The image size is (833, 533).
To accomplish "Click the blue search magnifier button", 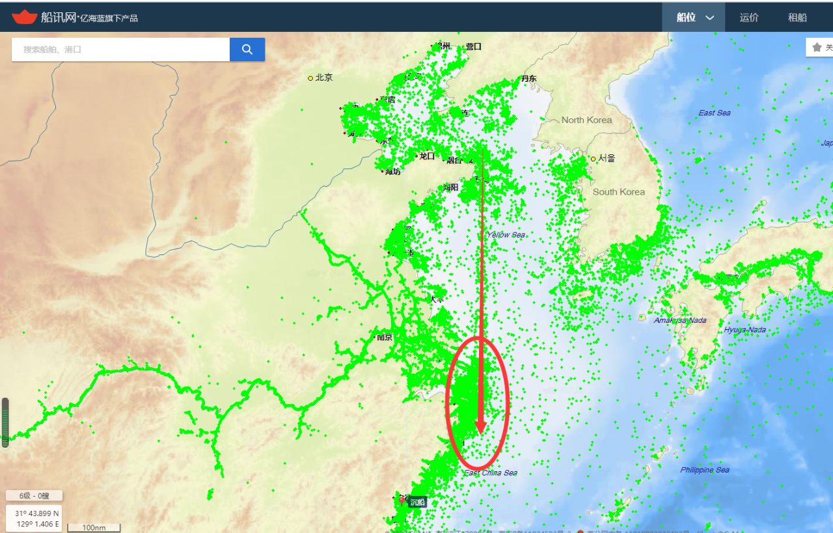I will tap(247, 49).
